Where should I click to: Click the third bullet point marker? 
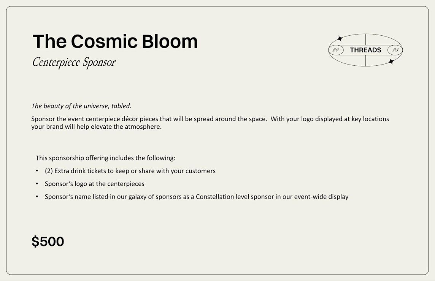coord(37,197)
